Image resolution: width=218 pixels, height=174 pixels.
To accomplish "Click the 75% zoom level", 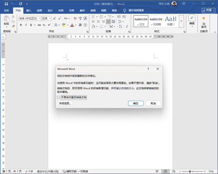I will pos(211,171).
